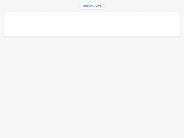Tap the word JSON on the button
The height and width of the screenshot is (138, 184).
click(x=97, y=6)
